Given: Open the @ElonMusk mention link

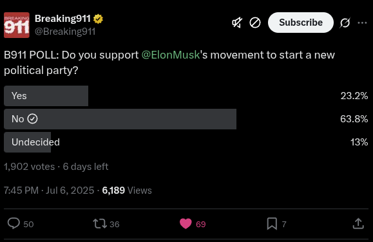Looking at the screenshot, I should click(171, 55).
